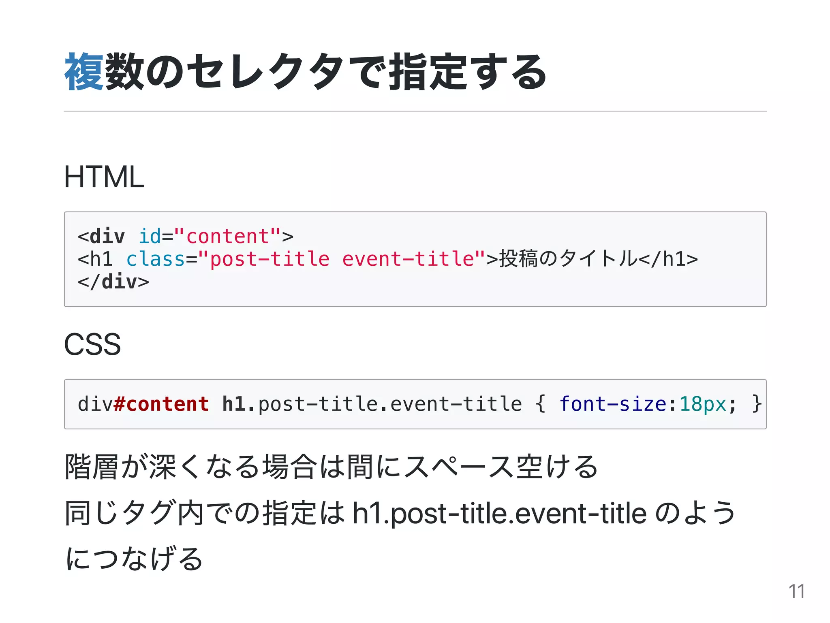The image size is (830, 623).
Task: Click div#content in the CSS code
Action: click(143, 404)
